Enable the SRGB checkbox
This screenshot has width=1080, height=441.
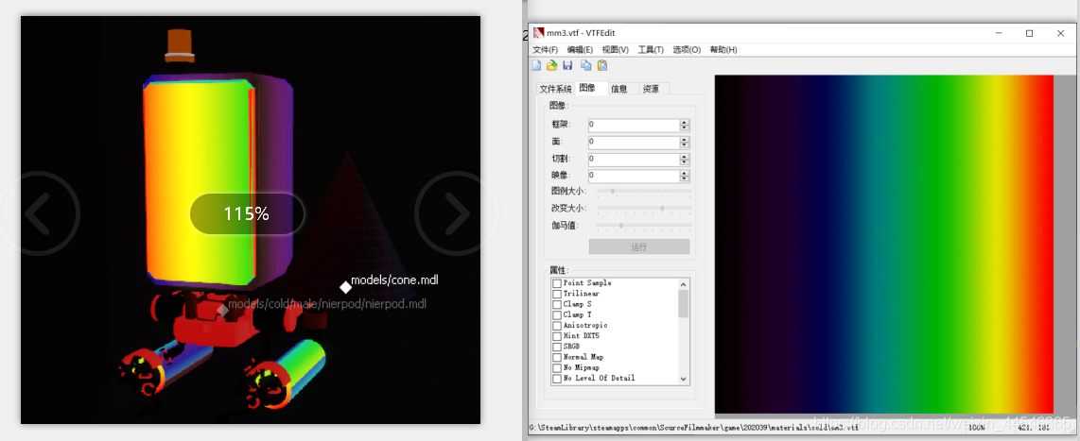556,347
